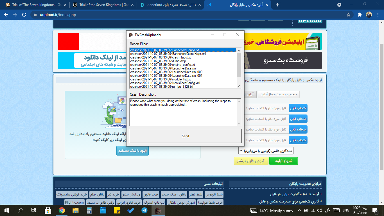Select dump.dmp in Report Files list
384x216 pixels.
coord(158,61)
